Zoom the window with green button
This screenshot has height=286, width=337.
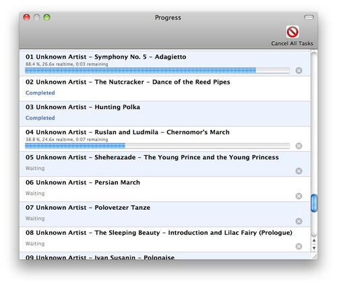point(47,18)
